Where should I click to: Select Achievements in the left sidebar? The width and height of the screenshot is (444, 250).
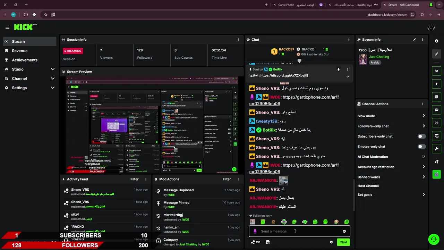pyautogui.click(x=29, y=60)
